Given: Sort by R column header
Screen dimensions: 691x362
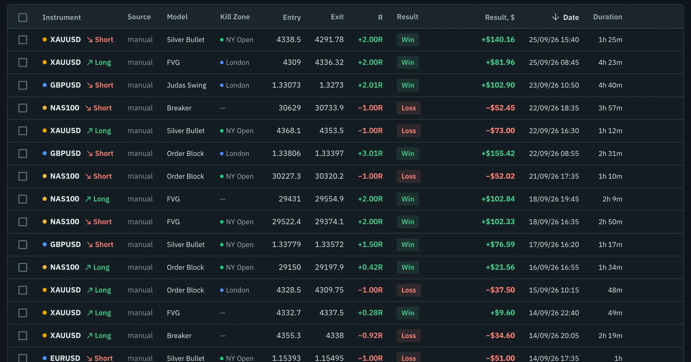Looking at the screenshot, I should [x=380, y=17].
